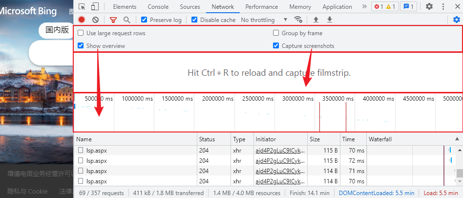
Task: Open network conditions wifi icon
Action: pos(298,20)
